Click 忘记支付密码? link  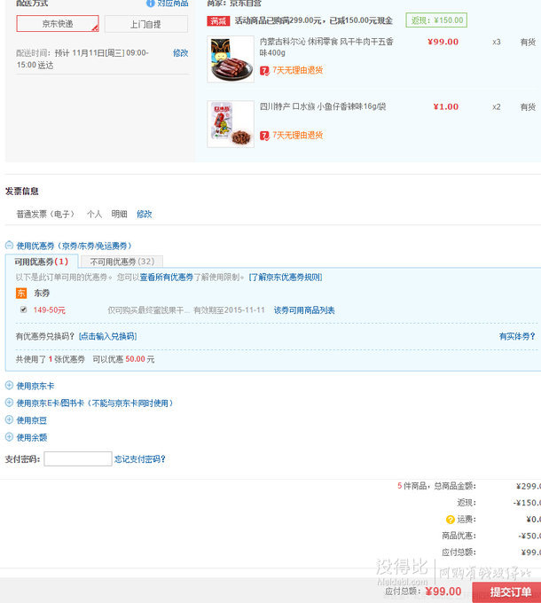[x=139, y=459]
